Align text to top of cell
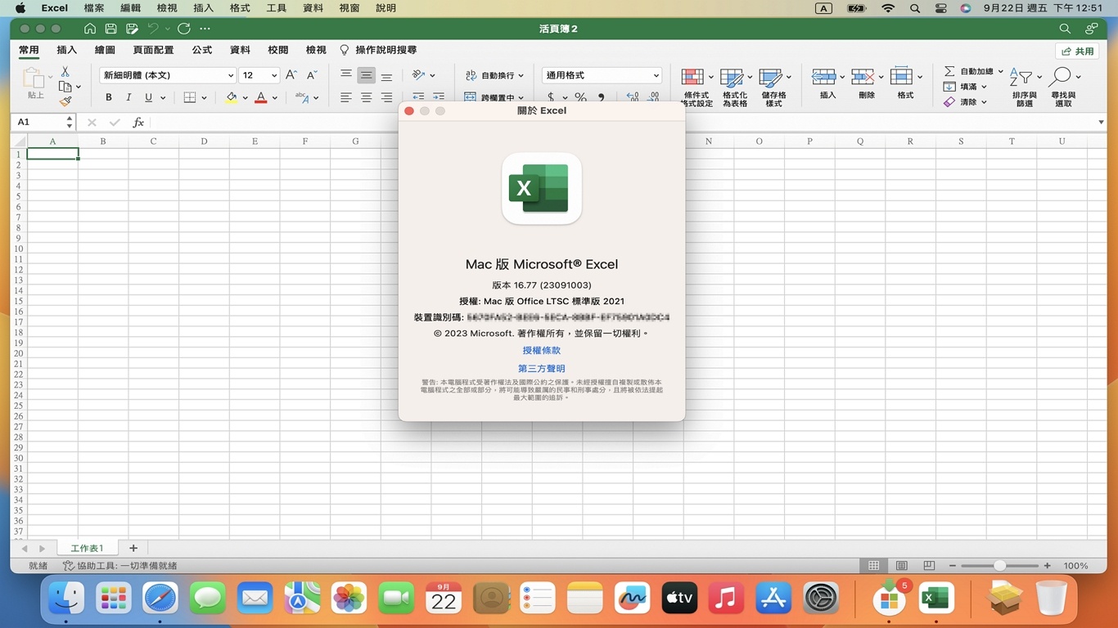 346,75
